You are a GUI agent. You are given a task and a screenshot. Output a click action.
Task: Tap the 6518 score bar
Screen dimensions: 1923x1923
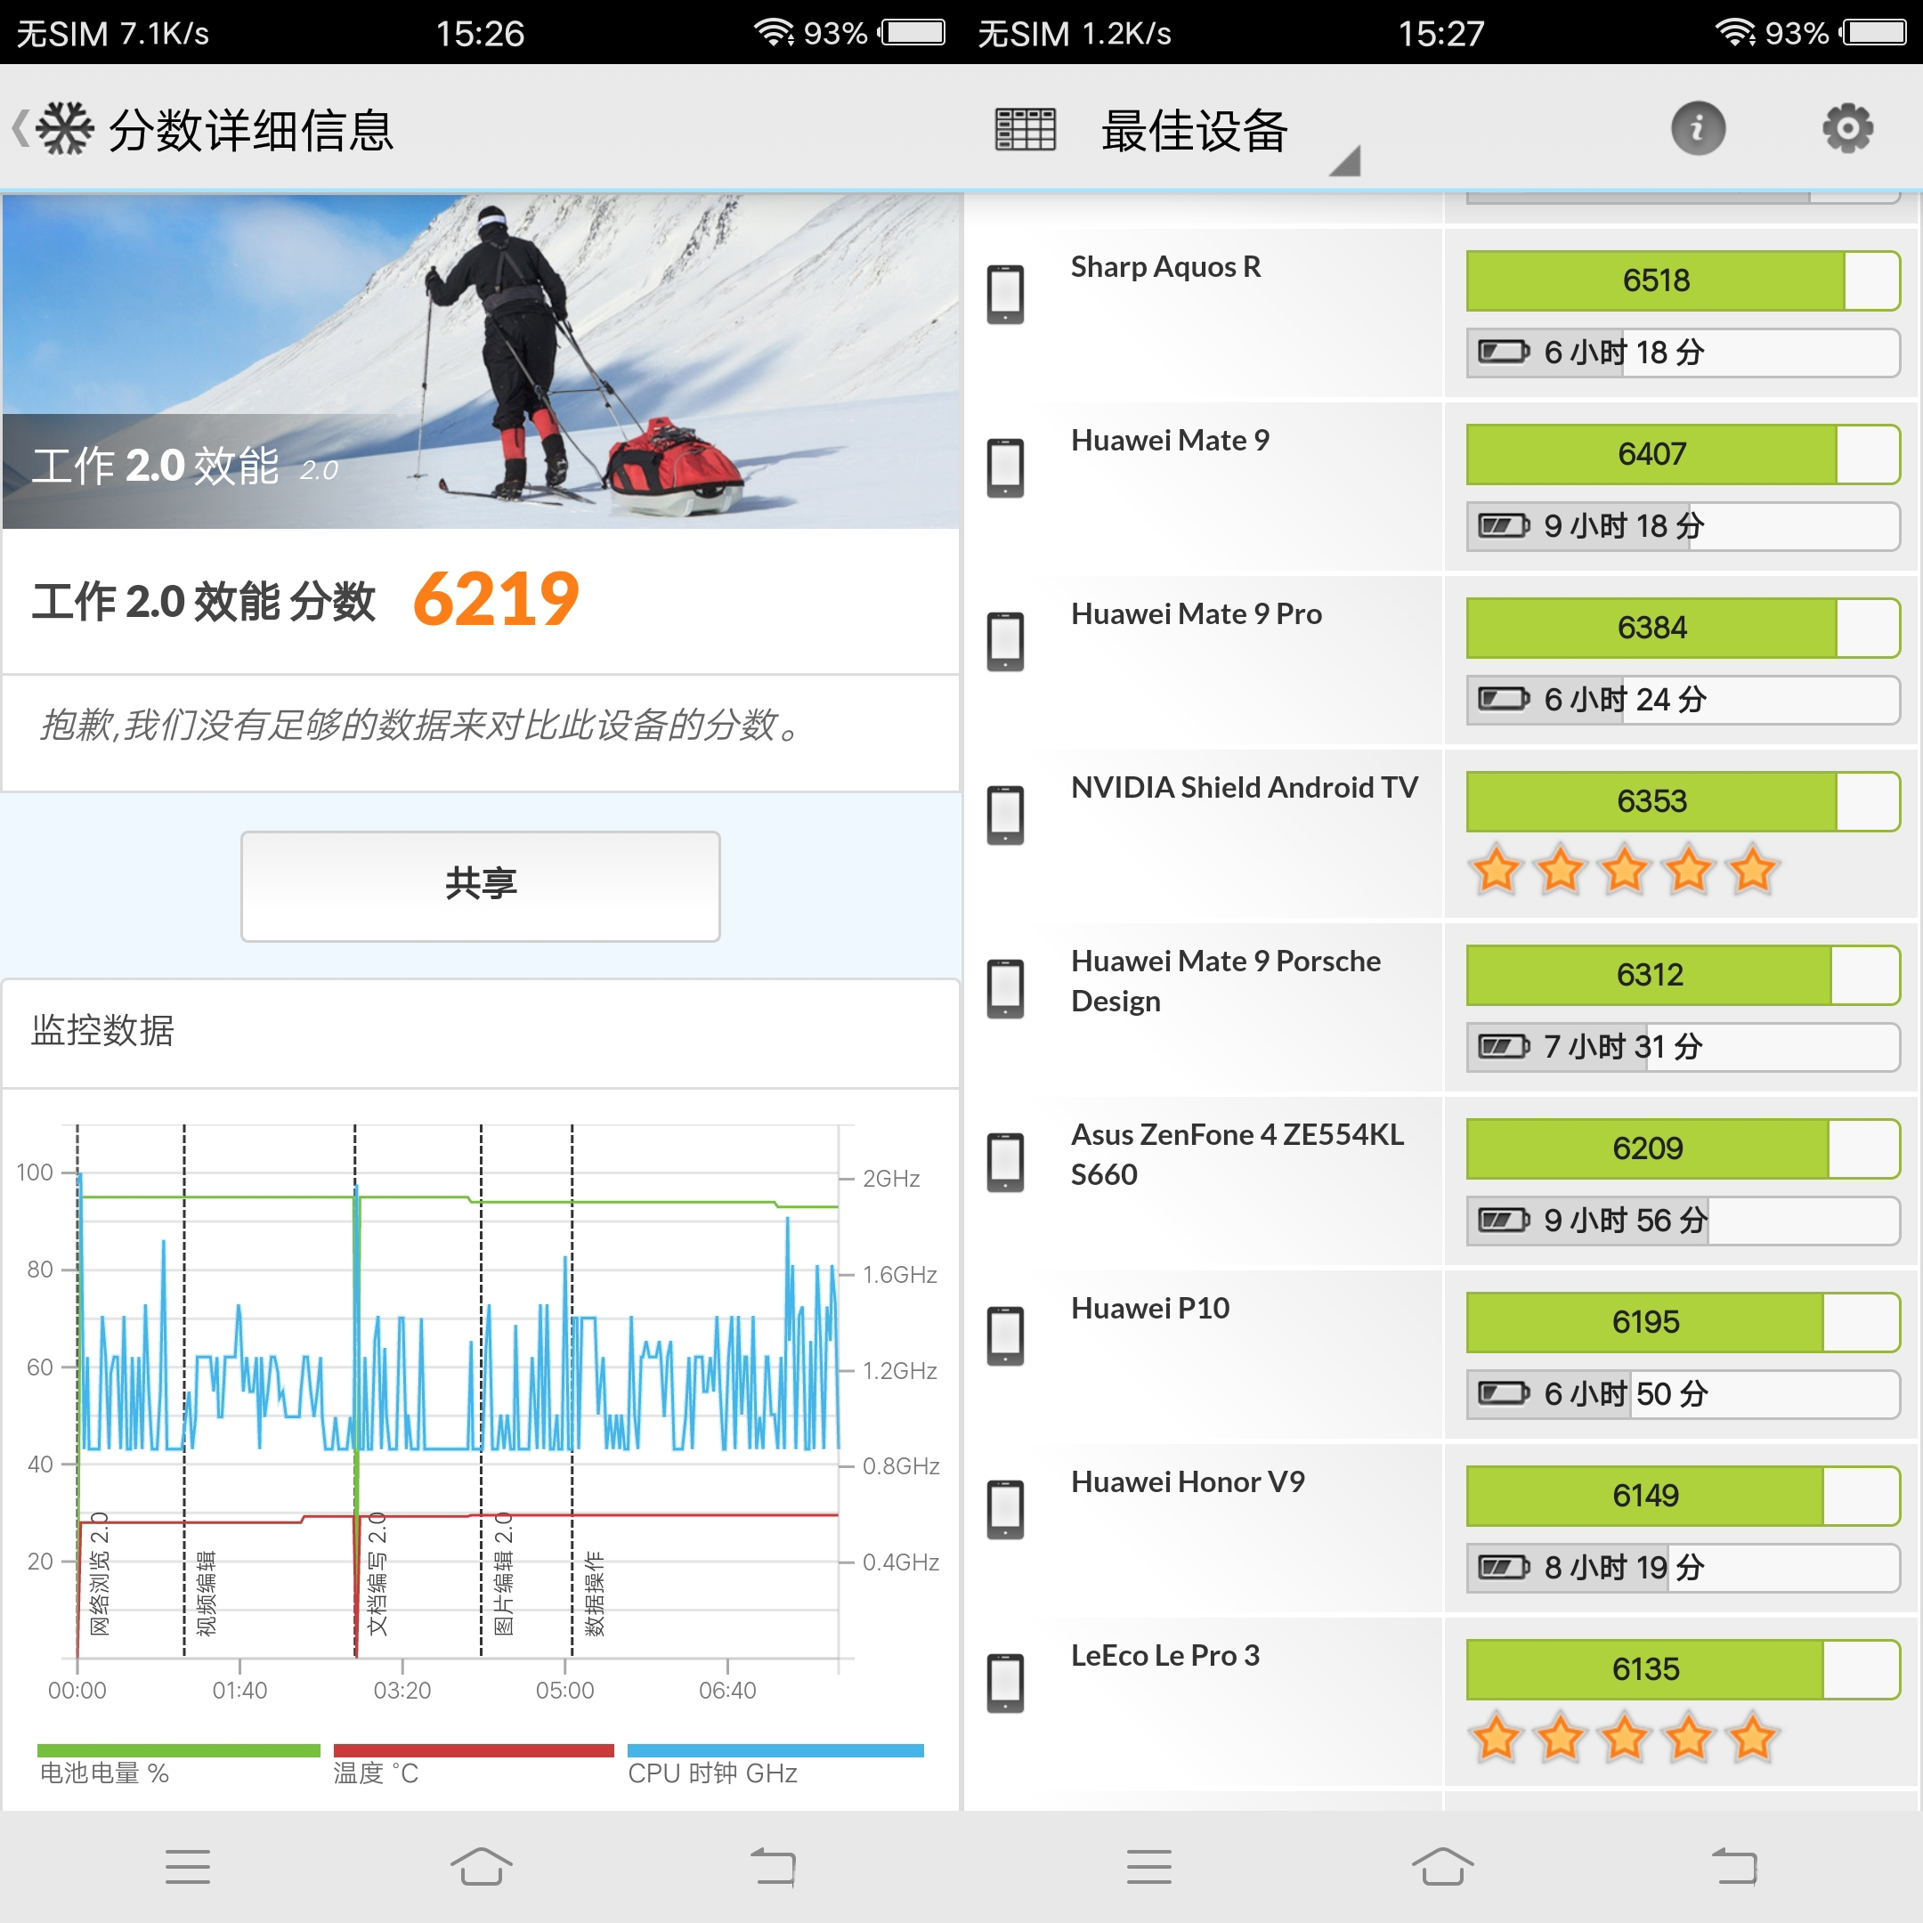[1682, 280]
